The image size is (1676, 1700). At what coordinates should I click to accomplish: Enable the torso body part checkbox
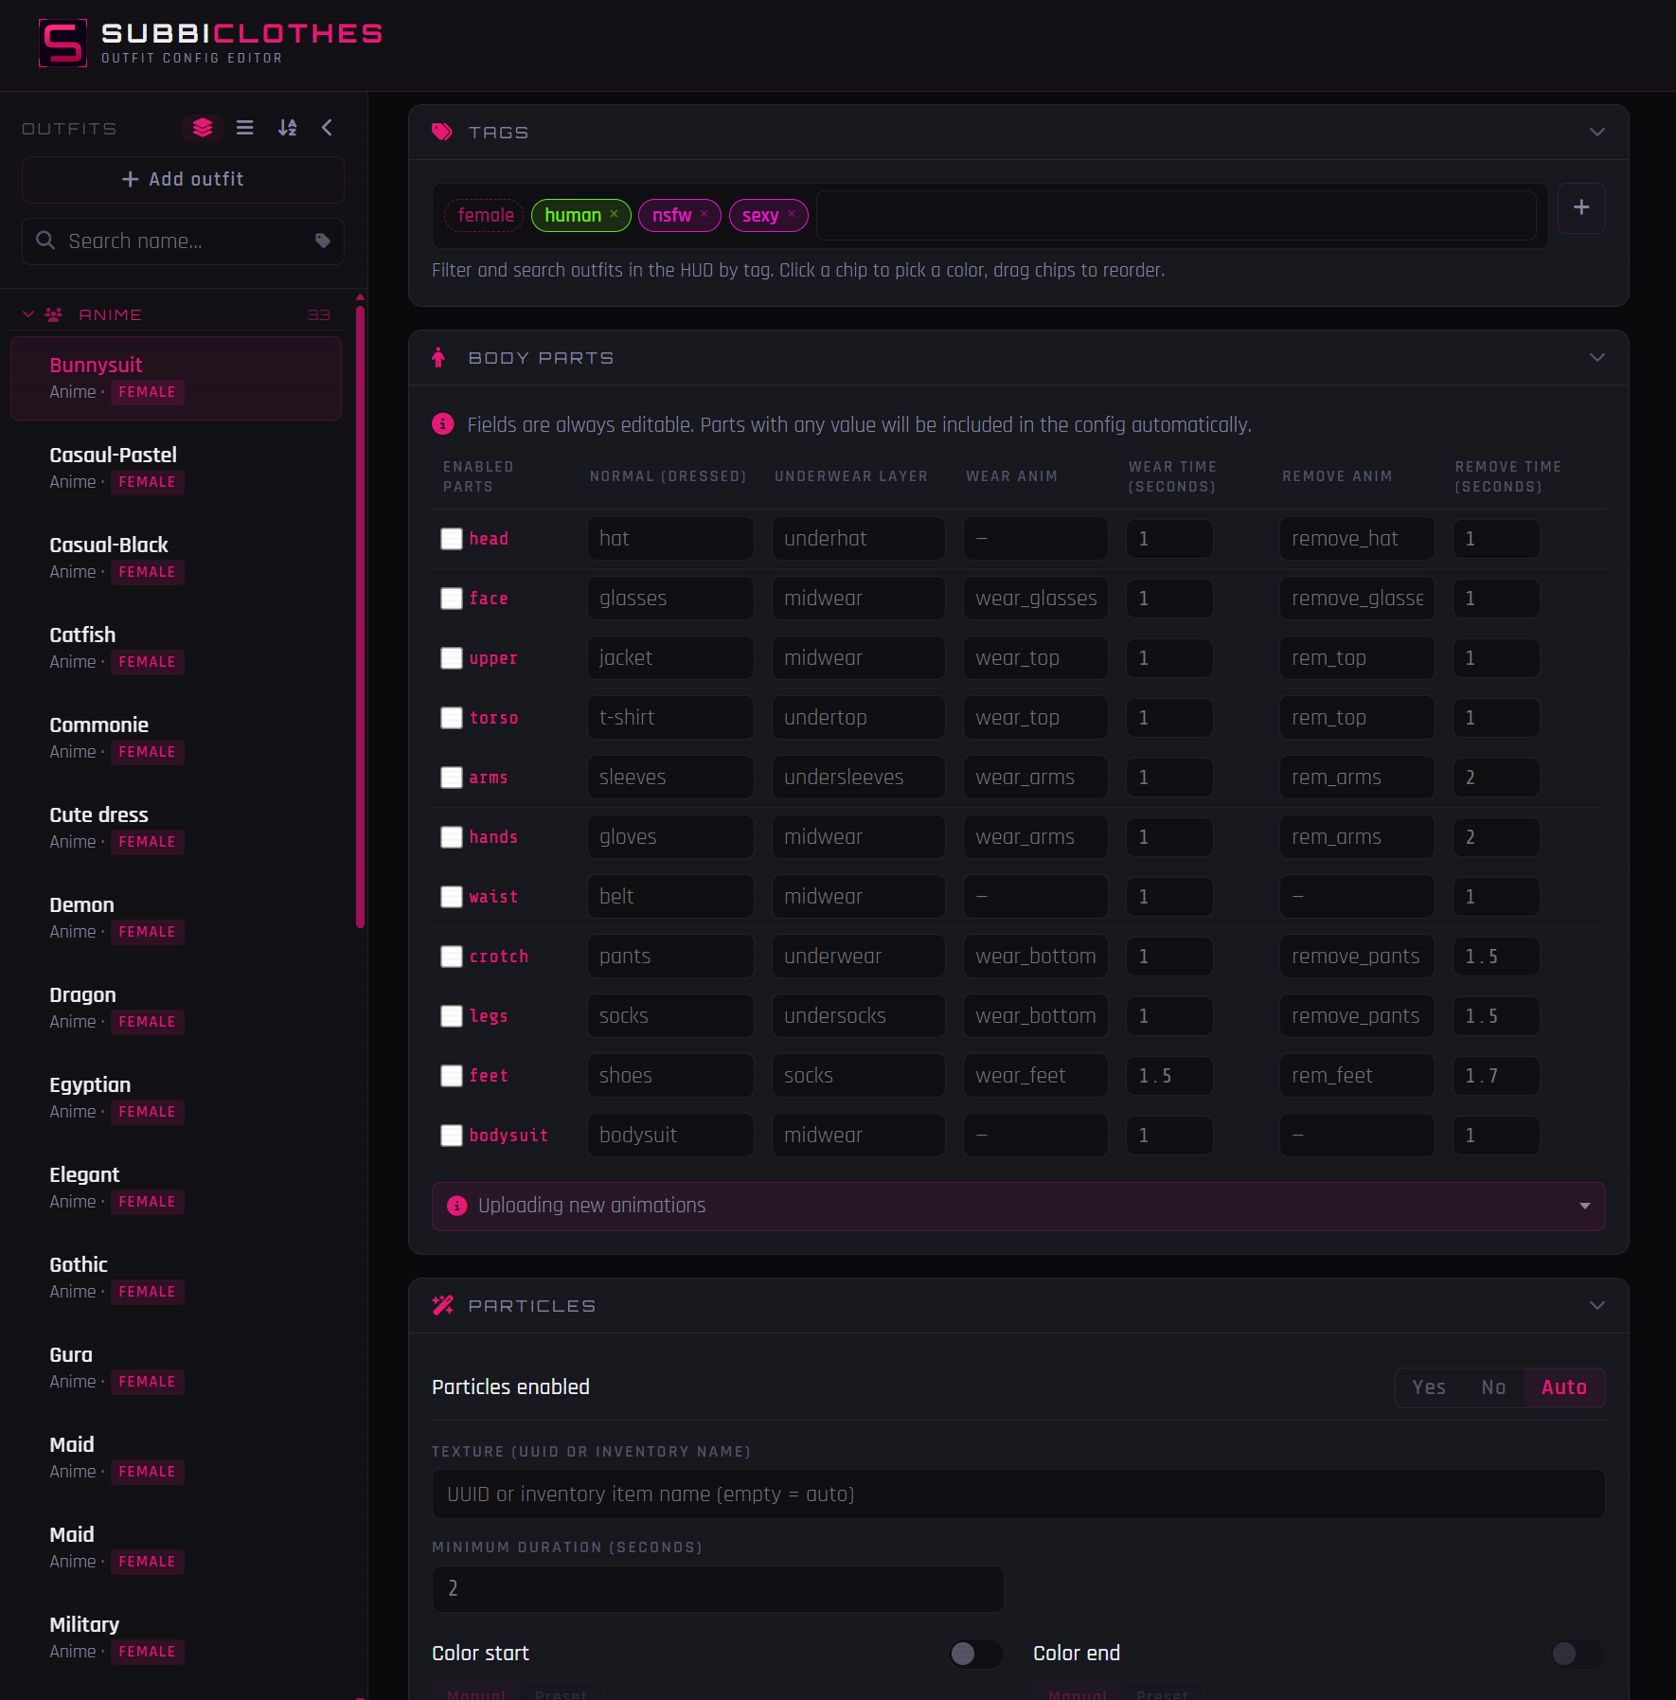pos(452,718)
